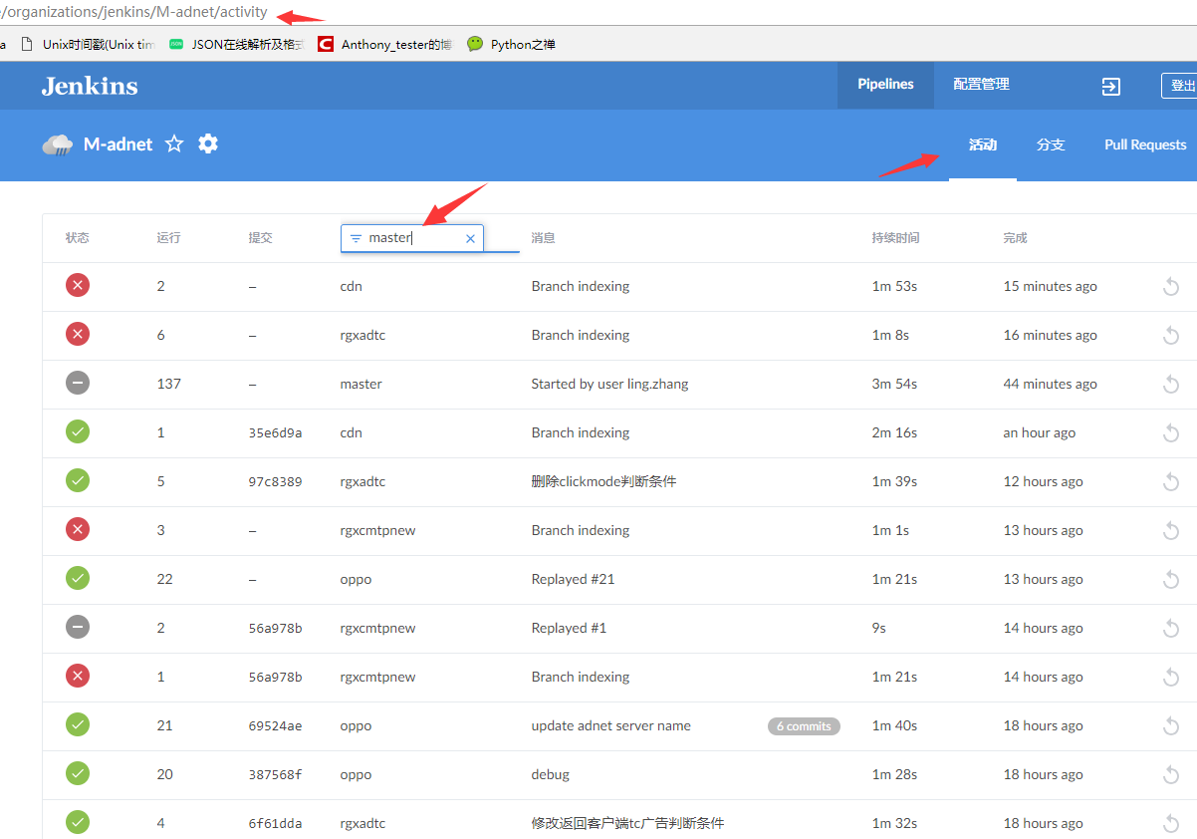Rerun the oppo run 21 build
This screenshot has height=839, width=1197.
tap(1171, 726)
